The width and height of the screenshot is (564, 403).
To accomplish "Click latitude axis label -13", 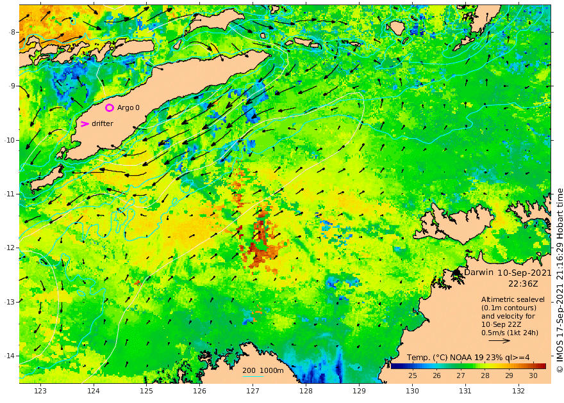I will coord(10,302).
